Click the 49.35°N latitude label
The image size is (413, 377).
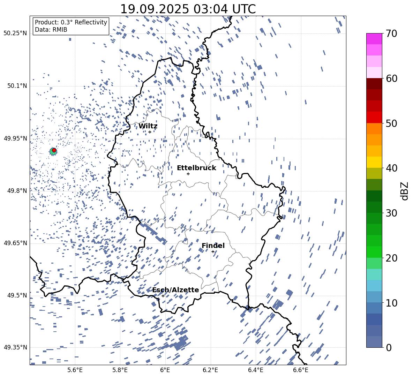pos(15,347)
